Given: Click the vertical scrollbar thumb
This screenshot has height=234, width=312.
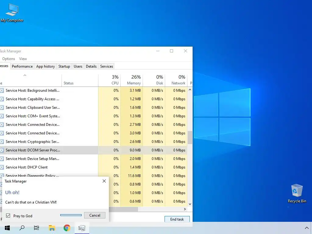Looking at the screenshot, I should pyautogui.click(x=190, y=137).
